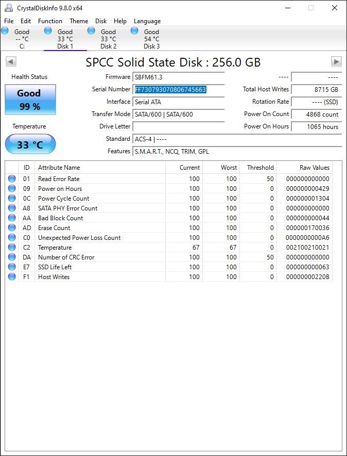Click the Transfer Mode field
Screen dimensions: 347x456
click(x=179, y=115)
